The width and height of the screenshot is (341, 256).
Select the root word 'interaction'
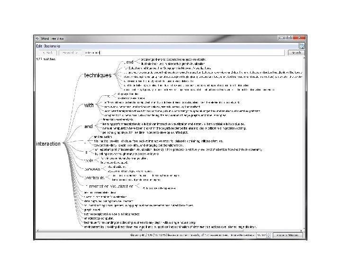pos(48,144)
